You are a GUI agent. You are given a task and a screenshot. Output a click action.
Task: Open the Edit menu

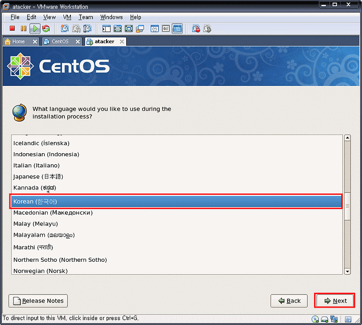pos(31,17)
